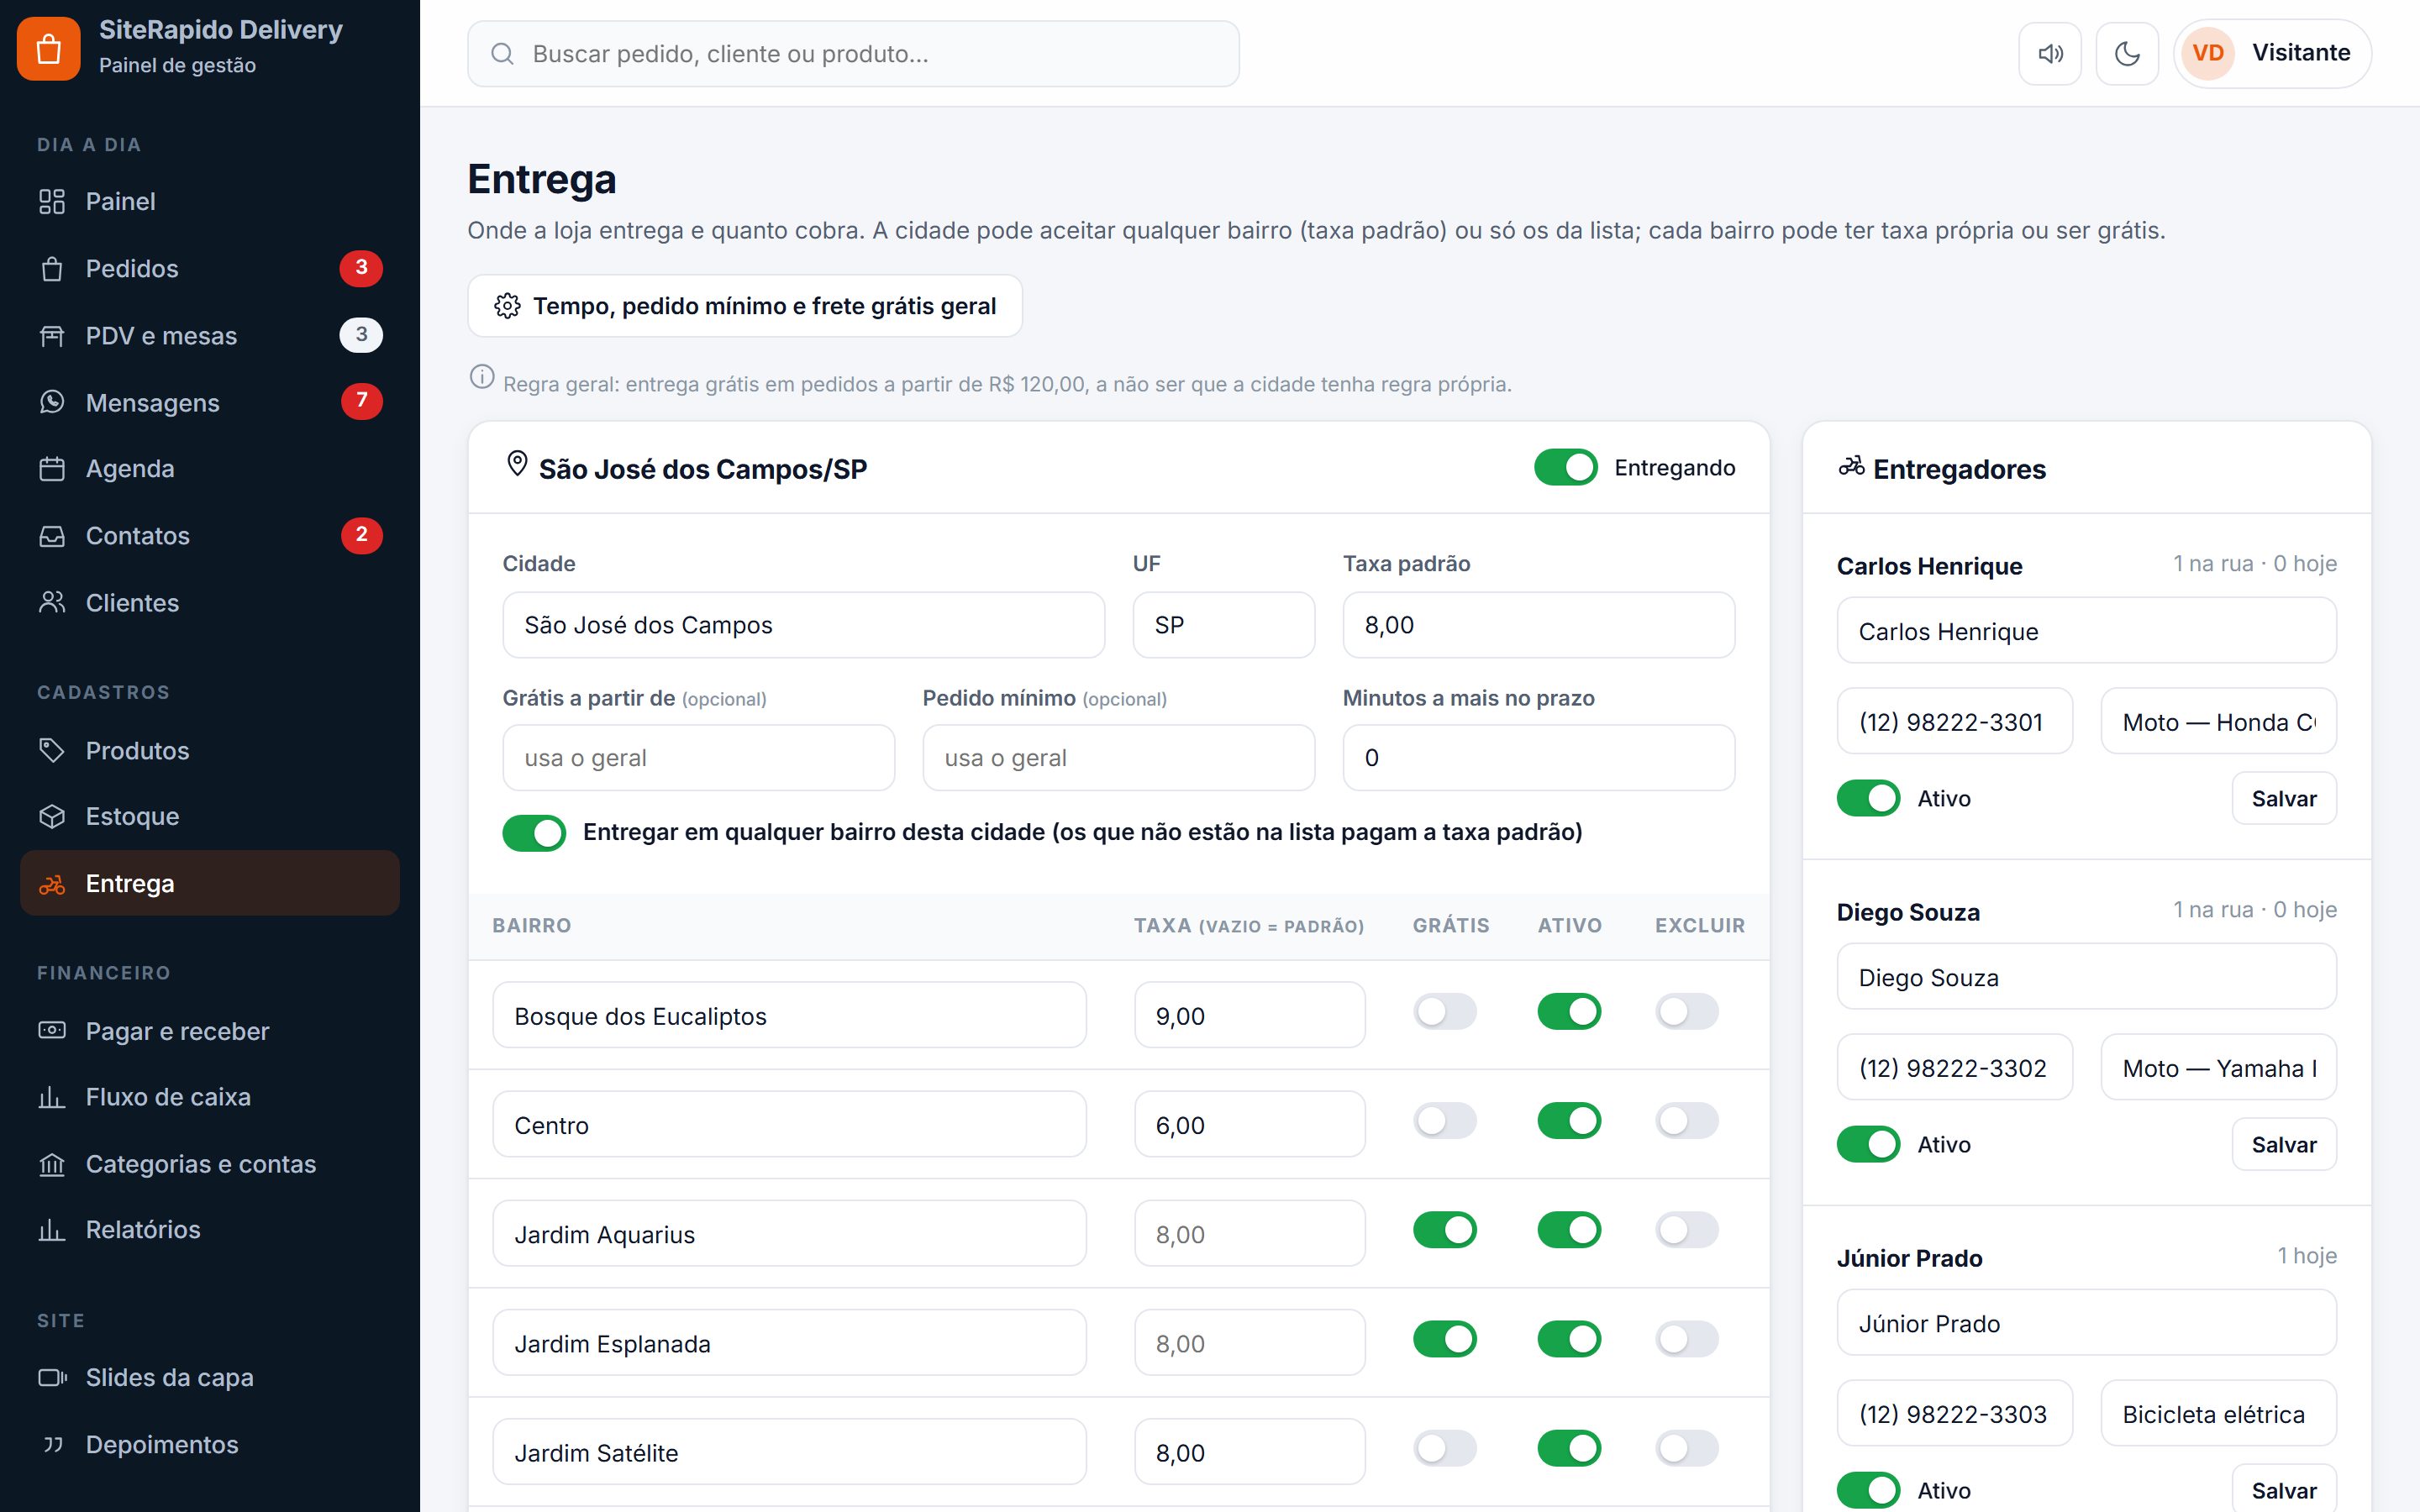Save Carlos Henrique with Salvar
The image size is (2420, 1512).
coord(2284,798)
